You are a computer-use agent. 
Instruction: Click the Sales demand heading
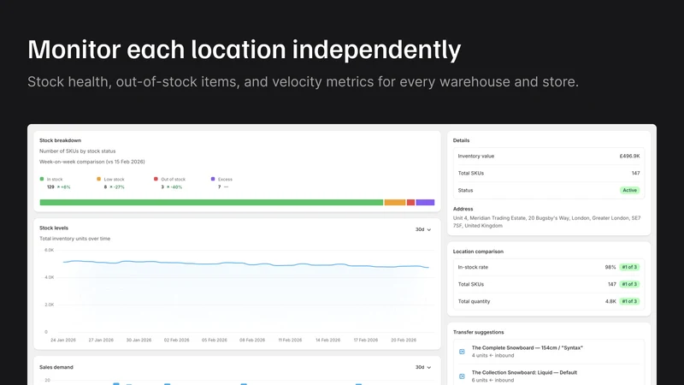point(56,367)
